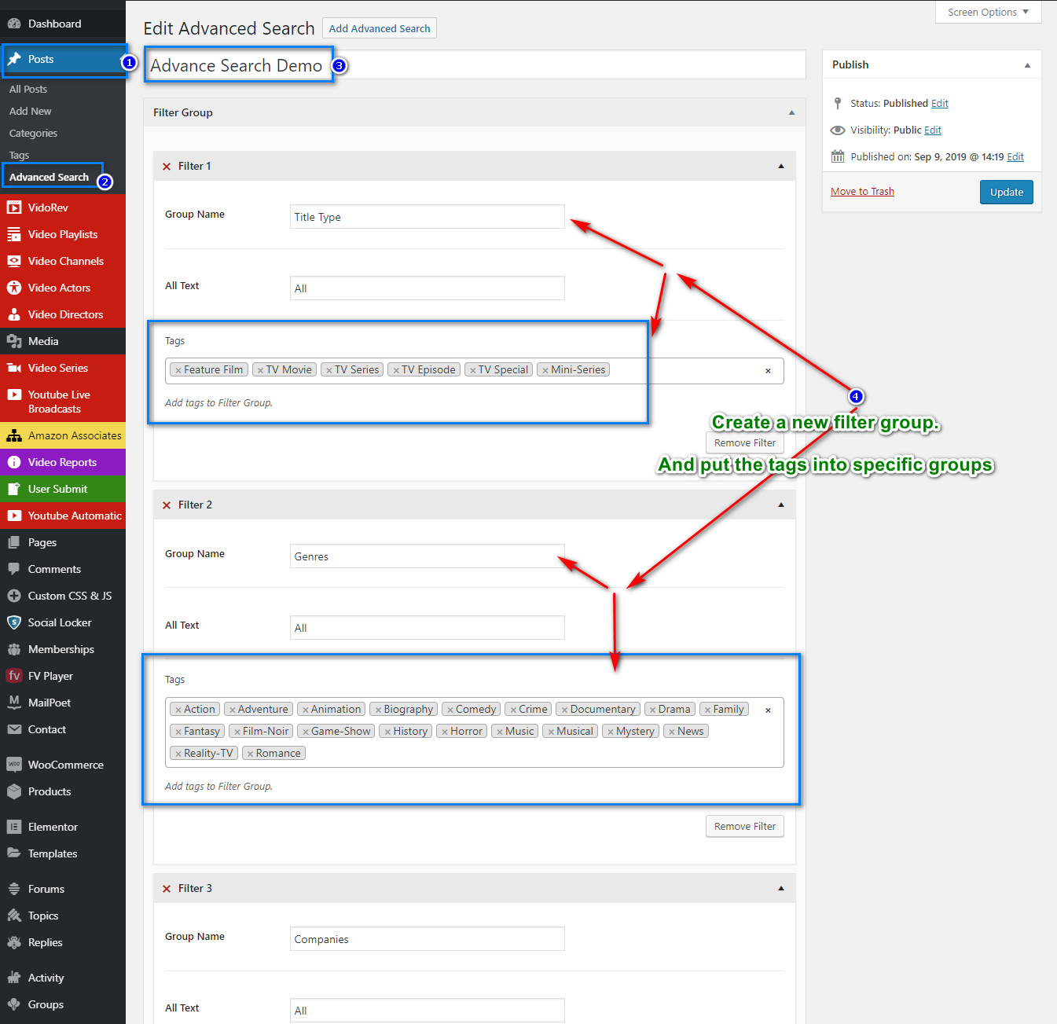
Task: Clear all tags in Title Type filter
Action: tap(768, 371)
